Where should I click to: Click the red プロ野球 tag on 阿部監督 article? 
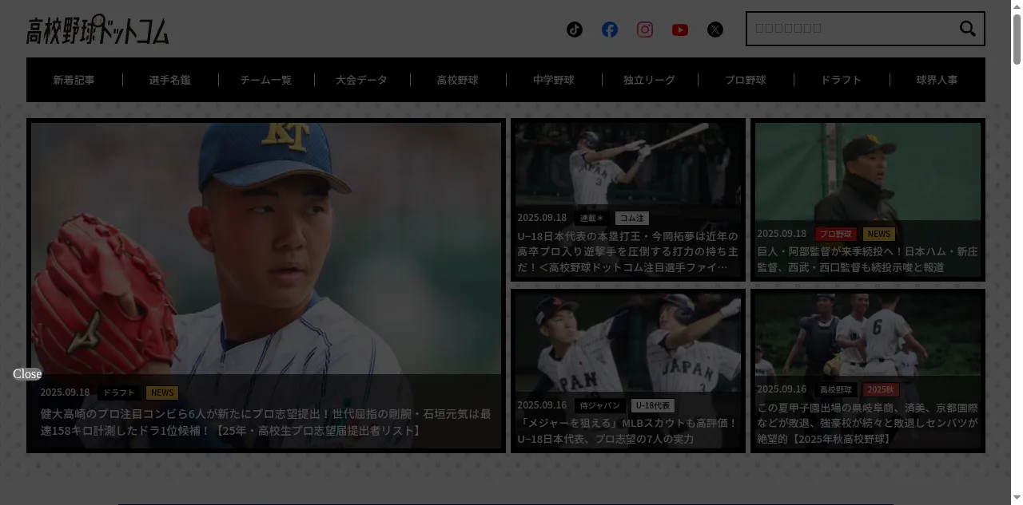tap(836, 234)
